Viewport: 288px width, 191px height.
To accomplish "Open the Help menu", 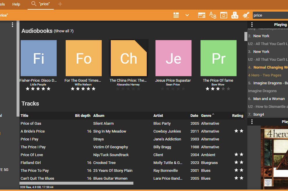I will (x=16, y=4).
